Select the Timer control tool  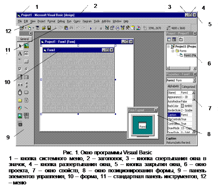pos(20,93)
